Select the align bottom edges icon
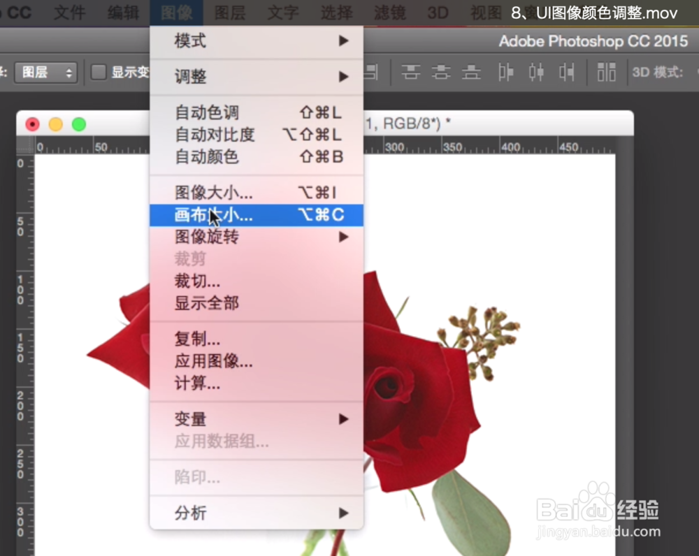This screenshot has width=699, height=556. [471, 73]
